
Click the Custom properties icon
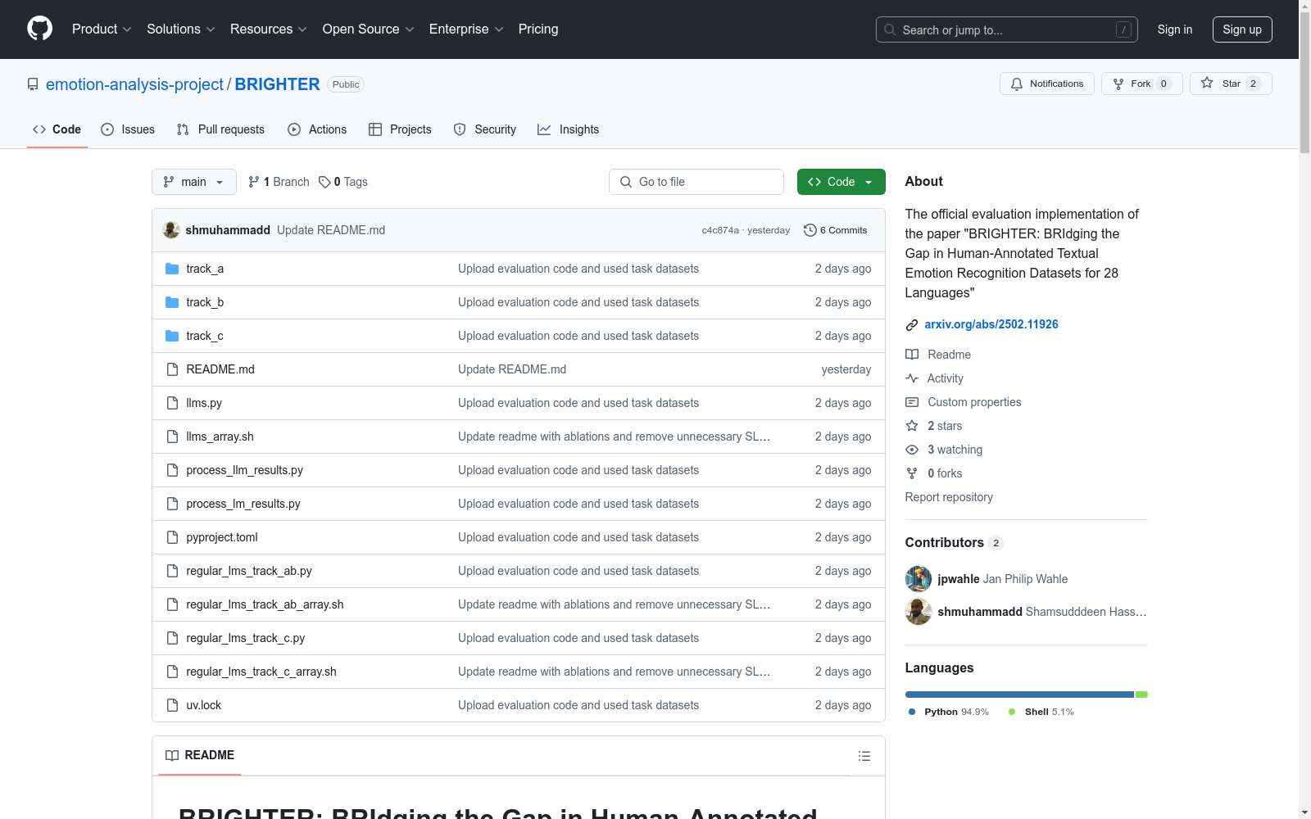point(912,402)
